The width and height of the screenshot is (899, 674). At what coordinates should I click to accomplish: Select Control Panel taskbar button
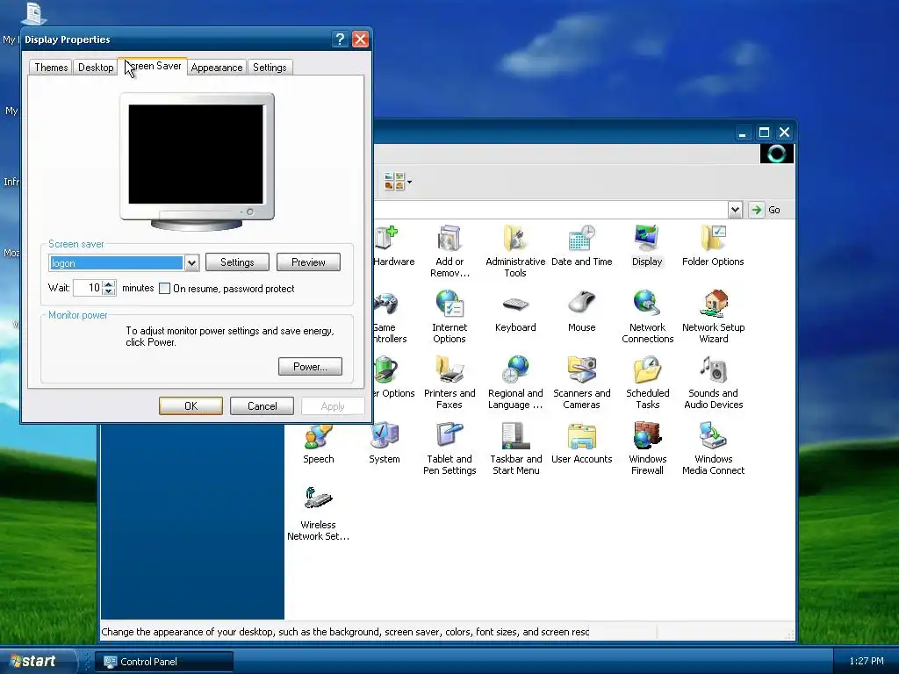tap(164, 662)
